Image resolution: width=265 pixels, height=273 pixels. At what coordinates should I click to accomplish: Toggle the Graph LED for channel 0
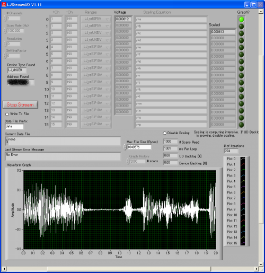[241, 19]
